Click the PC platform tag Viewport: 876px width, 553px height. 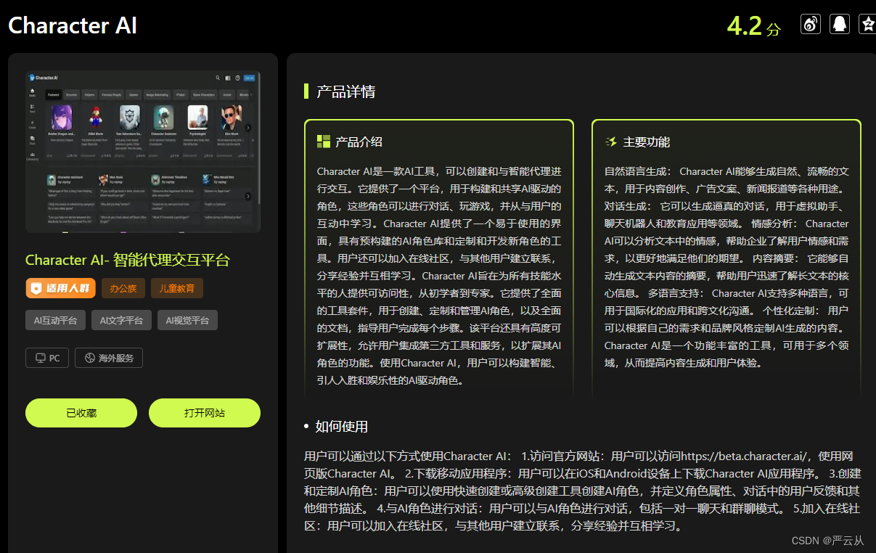(x=47, y=358)
